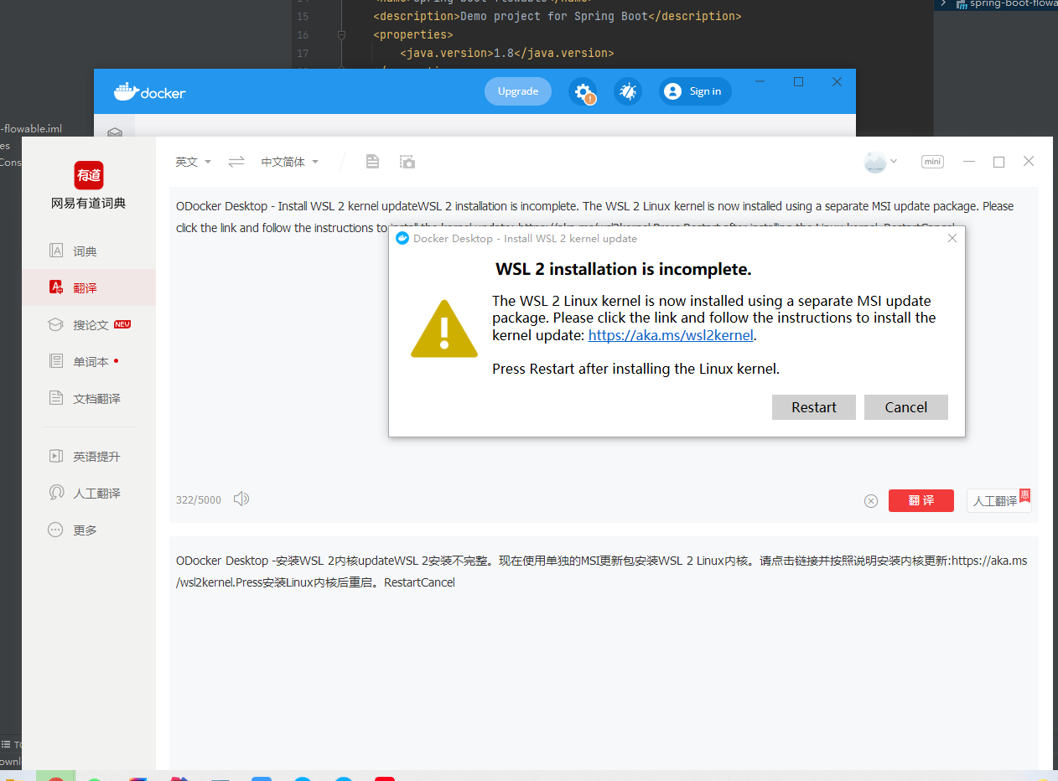Click the 文档翻译 document icon
The image size is (1058, 781).
click(x=56, y=398)
